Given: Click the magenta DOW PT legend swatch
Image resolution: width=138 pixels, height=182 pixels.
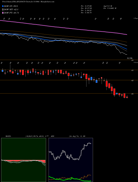Looking at the screenshot, I should tap(3, 13).
